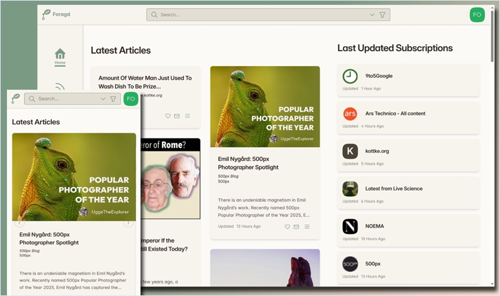500x296 pixels.
Task: Like the Water Man article with heart
Action: [168, 116]
